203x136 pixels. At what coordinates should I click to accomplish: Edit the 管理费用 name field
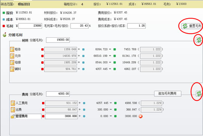28,116
